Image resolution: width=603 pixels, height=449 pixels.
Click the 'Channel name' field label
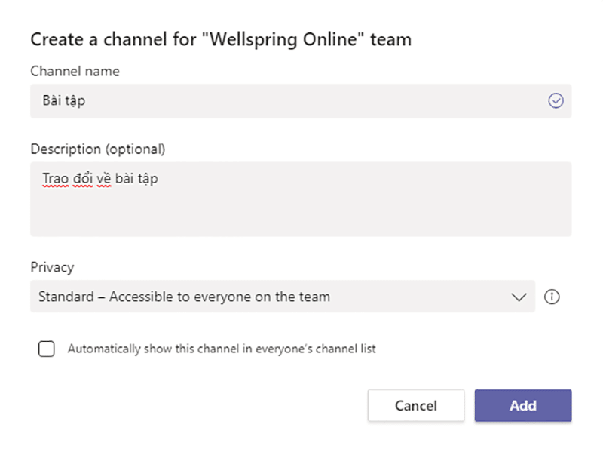point(75,71)
